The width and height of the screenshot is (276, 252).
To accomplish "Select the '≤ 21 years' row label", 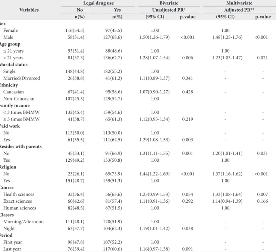I will pyautogui.click(x=13, y=51).
